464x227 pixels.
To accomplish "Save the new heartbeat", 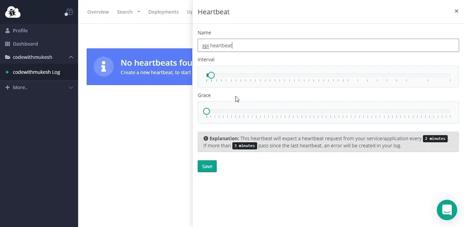I will [x=207, y=166].
